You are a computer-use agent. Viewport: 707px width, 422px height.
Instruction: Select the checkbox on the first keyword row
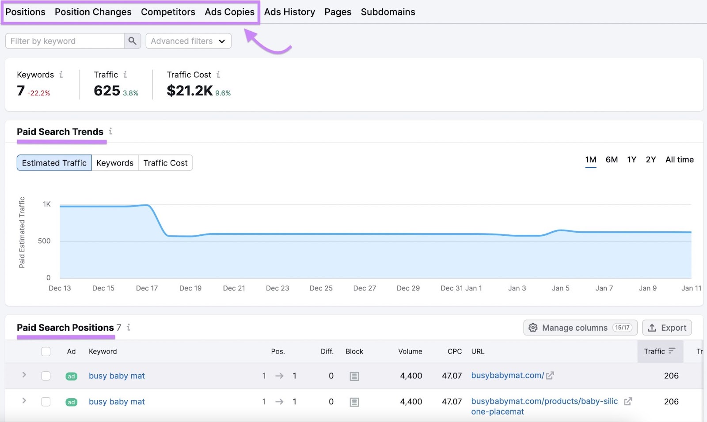pyautogui.click(x=46, y=376)
